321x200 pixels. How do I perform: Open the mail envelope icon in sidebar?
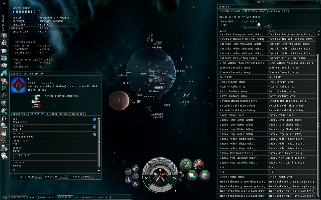point(4,51)
